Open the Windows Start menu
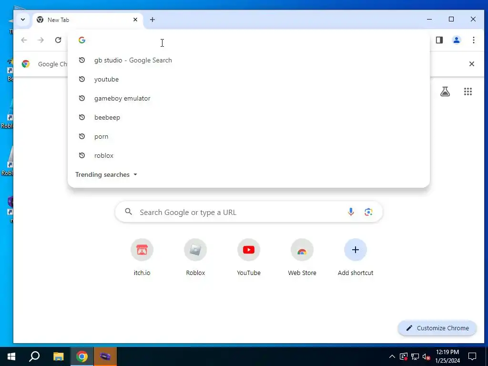This screenshot has width=488, height=366. point(11,356)
